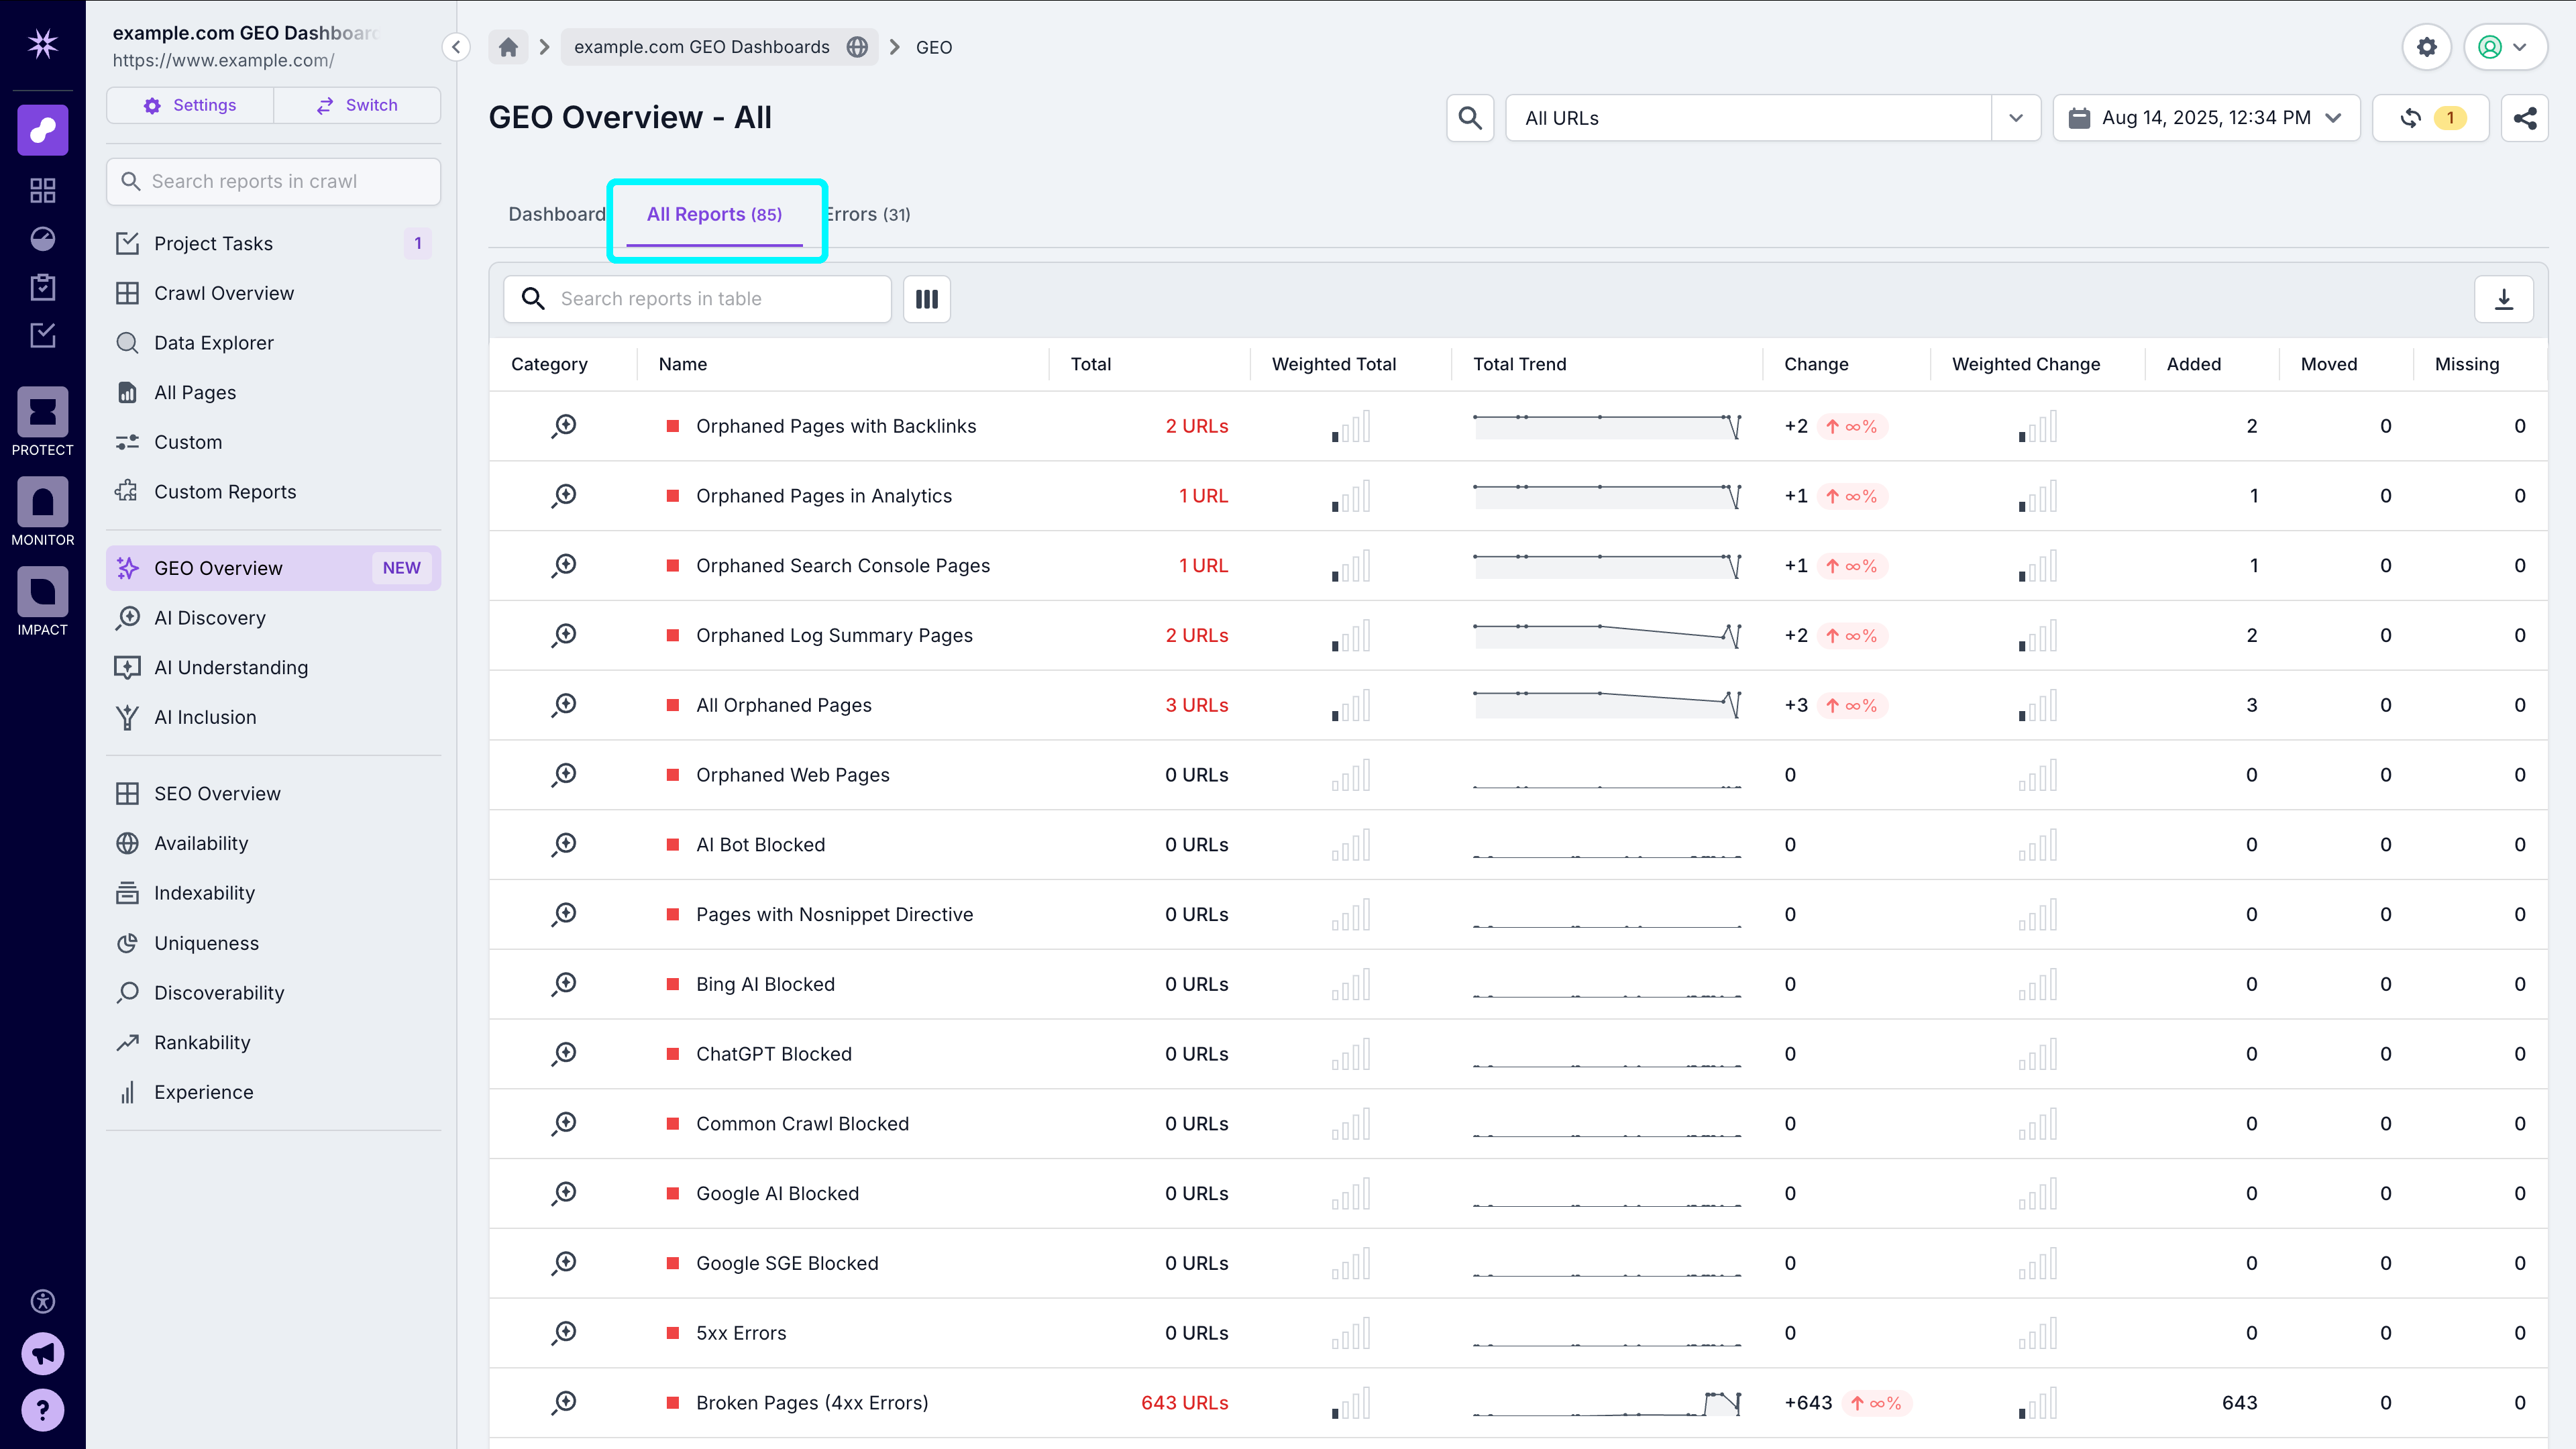Open the settings gear in the top bar
2576x1449 pixels.
point(2427,46)
